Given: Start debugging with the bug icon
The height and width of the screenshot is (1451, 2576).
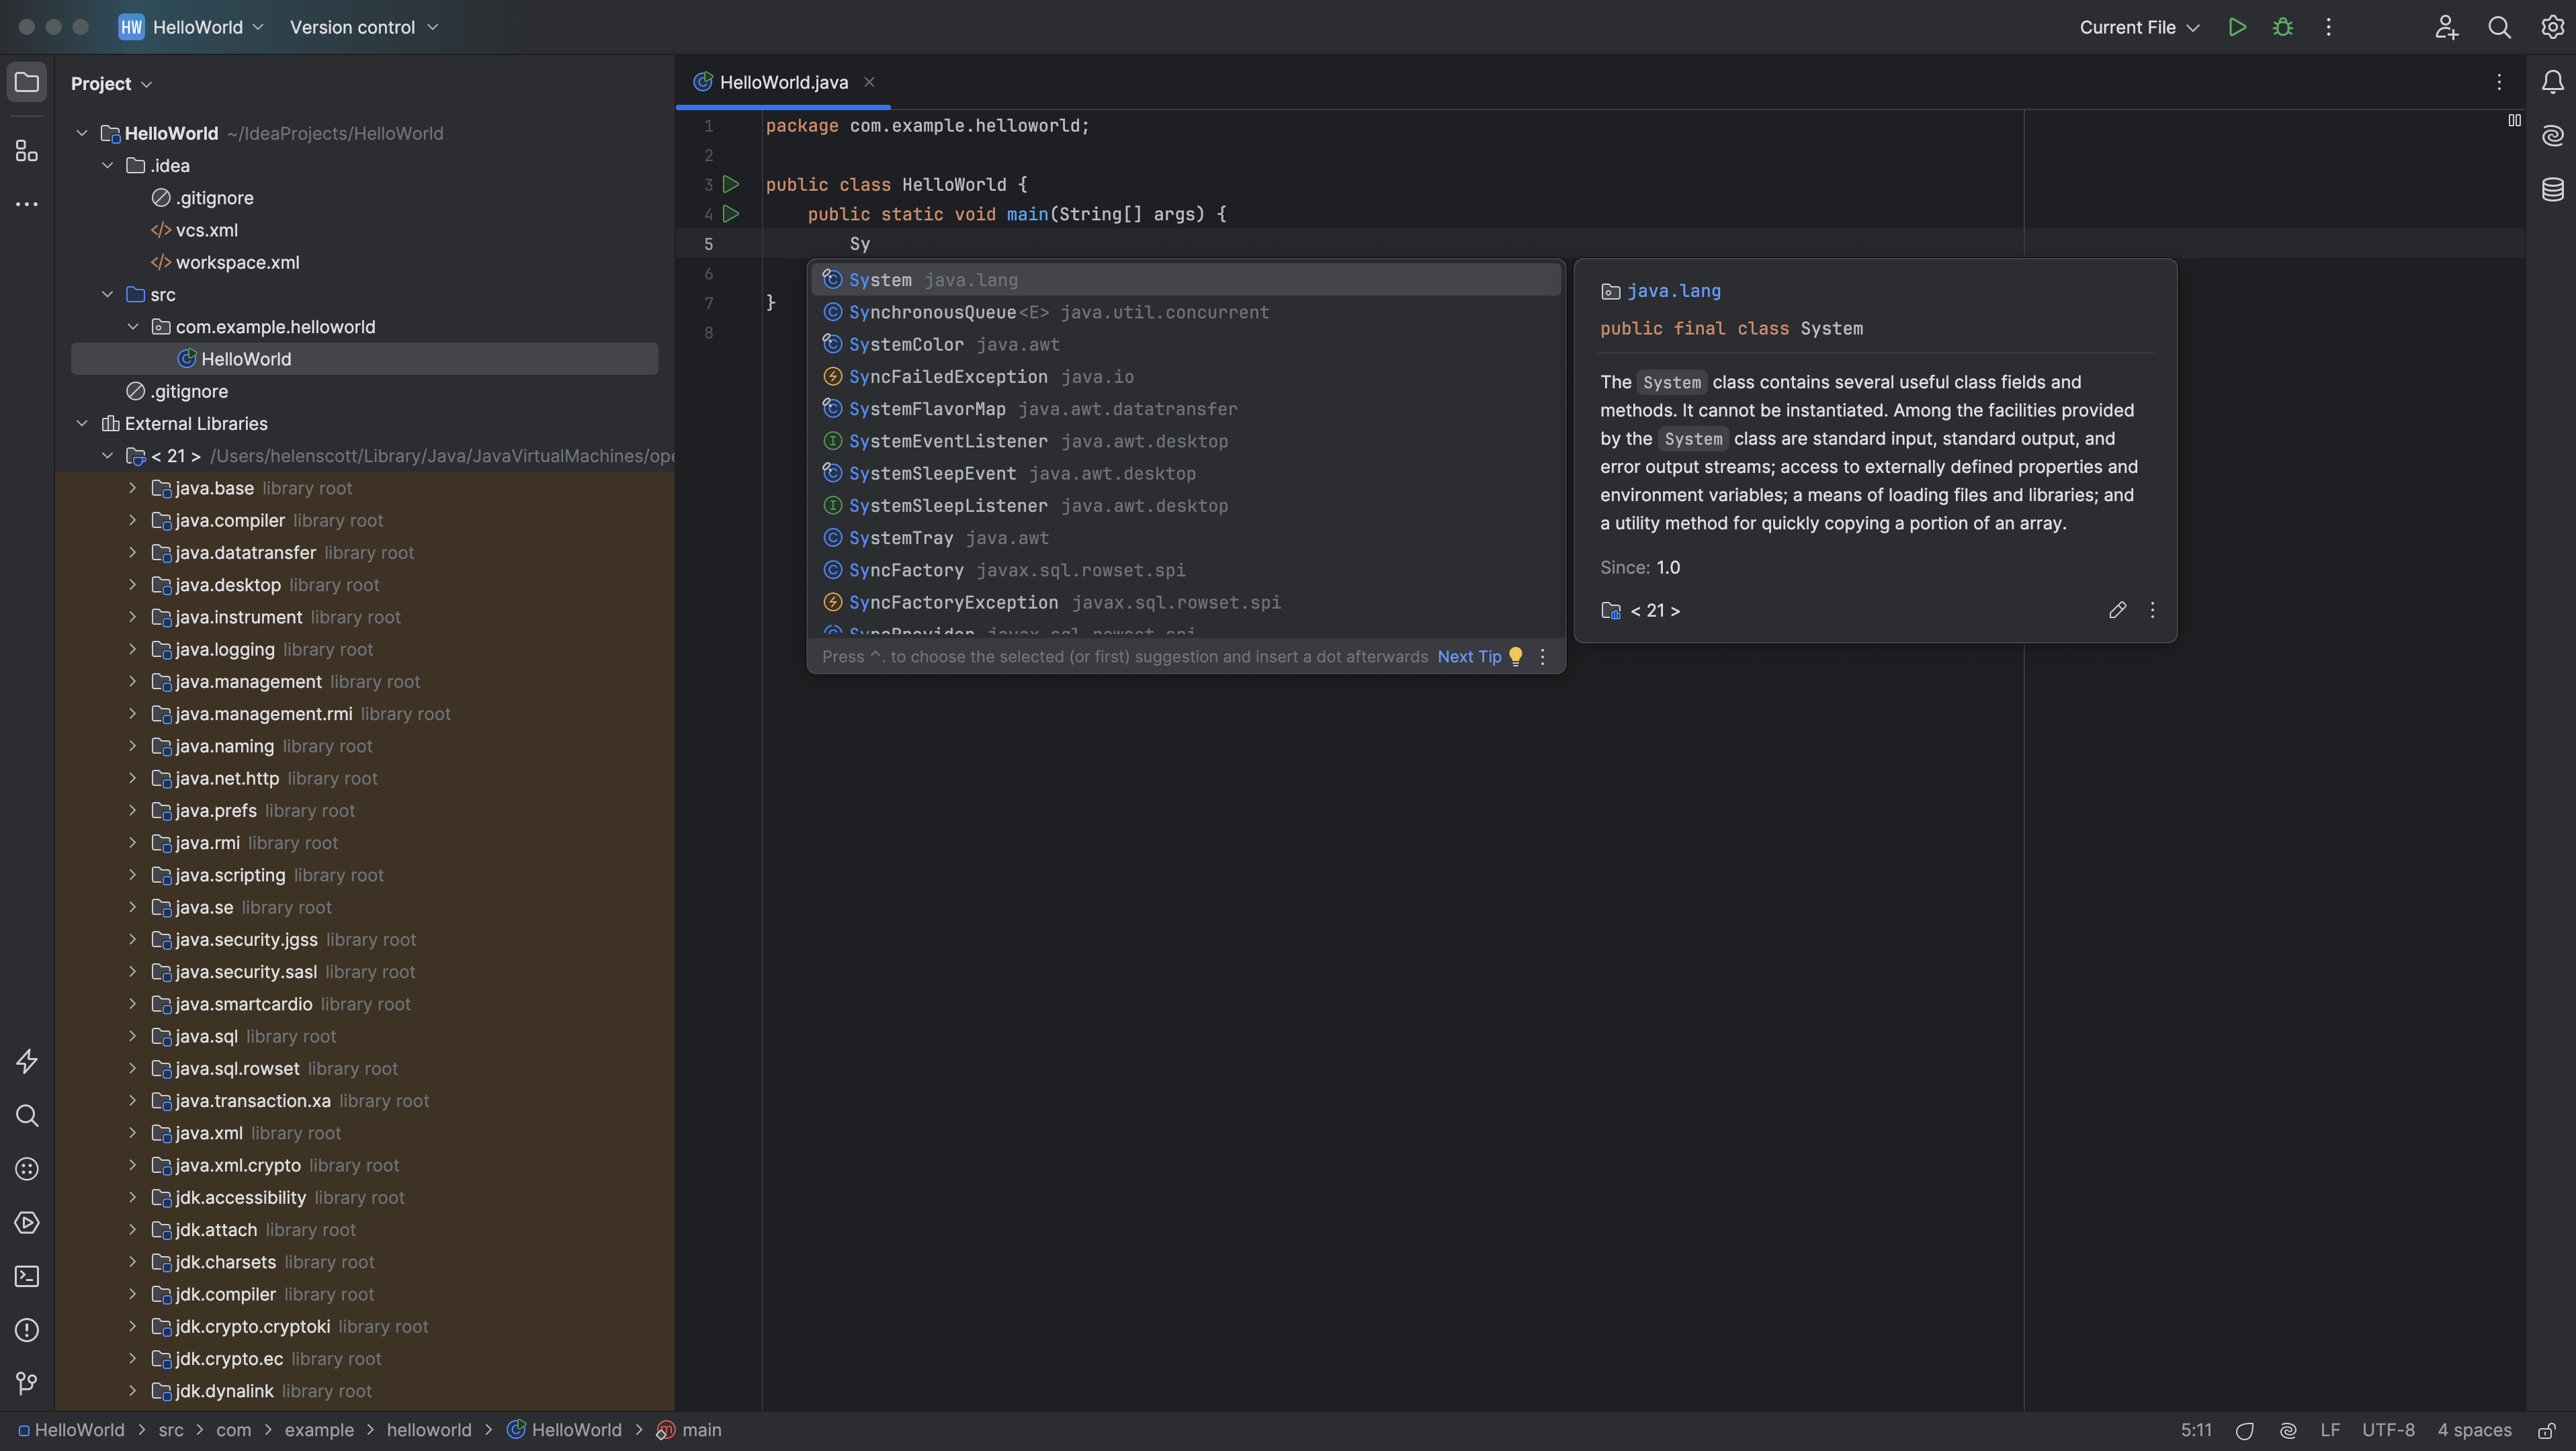Looking at the screenshot, I should click(x=2283, y=27).
